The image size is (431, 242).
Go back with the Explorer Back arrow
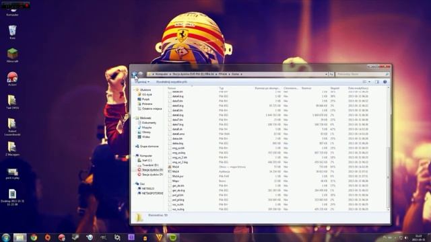pyautogui.click(x=135, y=74)
